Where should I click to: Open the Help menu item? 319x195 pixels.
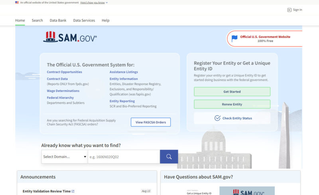pyautogui.click(x=106, y=20)
